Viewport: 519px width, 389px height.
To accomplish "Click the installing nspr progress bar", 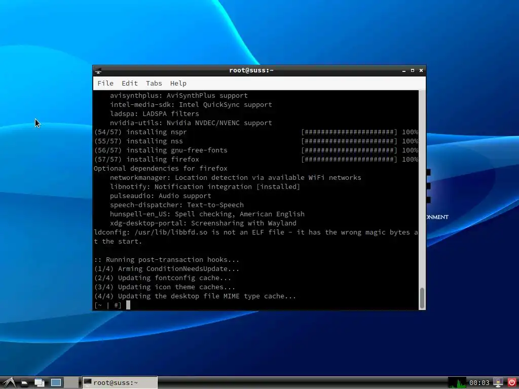I will coord(349,132).
